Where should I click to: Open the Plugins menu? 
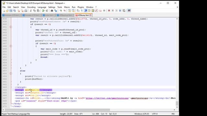[81, 7]
